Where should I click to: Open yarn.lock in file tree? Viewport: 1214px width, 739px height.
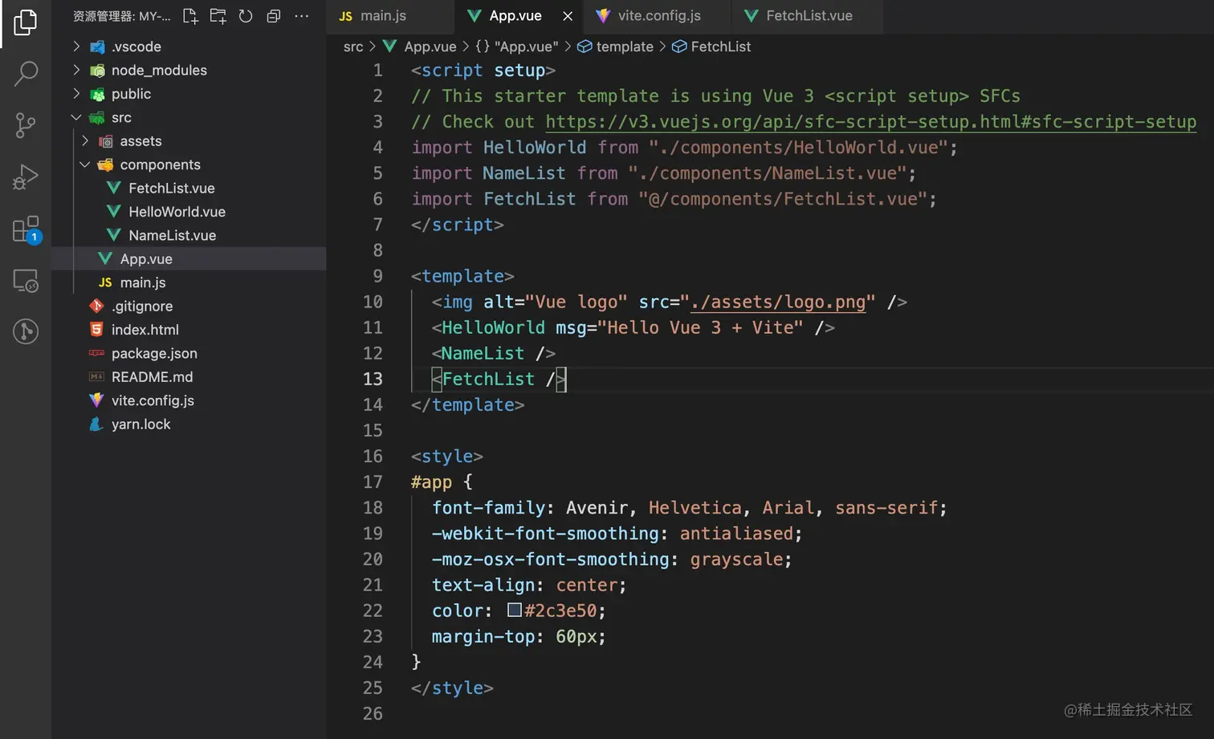point(189,424)
